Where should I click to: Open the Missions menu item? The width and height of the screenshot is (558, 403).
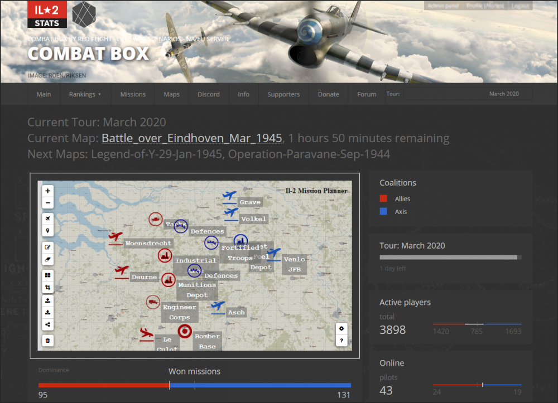pos(133,94)
